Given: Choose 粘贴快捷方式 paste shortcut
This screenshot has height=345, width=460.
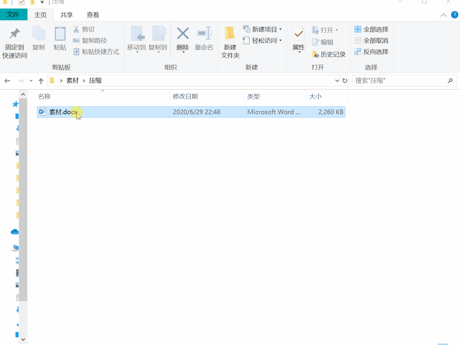Looking at the screenshot, I should (x=96, y=51).
